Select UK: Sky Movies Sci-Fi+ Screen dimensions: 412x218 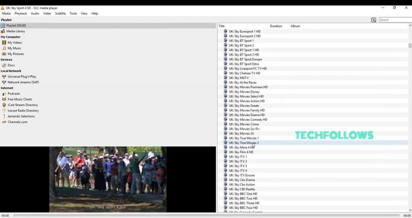tap(244, 129)
